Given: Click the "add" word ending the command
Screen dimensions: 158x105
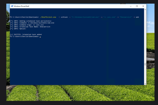Looking at the screenshot, I should pyautogui.click(x=137, y=17).
